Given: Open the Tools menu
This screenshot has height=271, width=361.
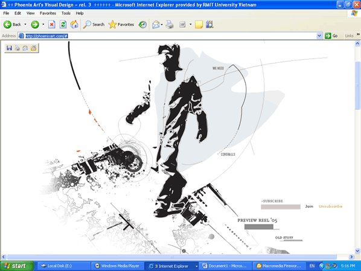Looking at the screenshot, I should click(66, 13).
